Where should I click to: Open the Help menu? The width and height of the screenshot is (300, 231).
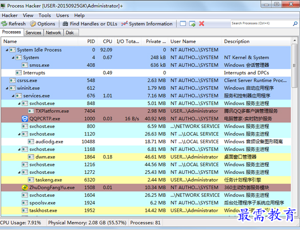point(79,15)
